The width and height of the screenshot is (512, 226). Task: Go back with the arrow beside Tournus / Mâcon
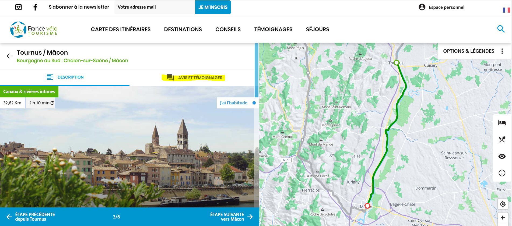[x=9, y=56]
